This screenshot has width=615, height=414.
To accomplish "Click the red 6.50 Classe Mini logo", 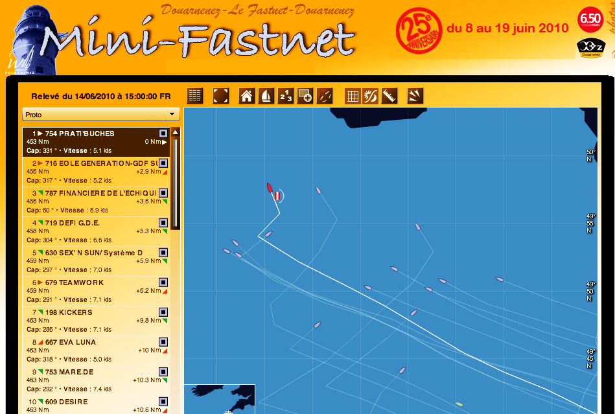I will (x=590, y=19).
